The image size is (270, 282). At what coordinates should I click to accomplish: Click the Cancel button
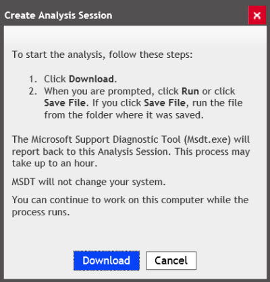point(171,260)
